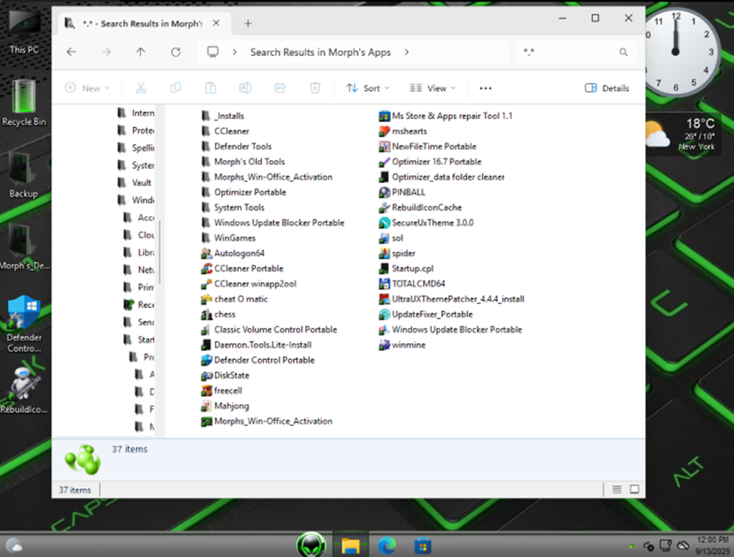Add a new tab with plus button
Viewport: 734px width, 557px height.
pos(248,24)
